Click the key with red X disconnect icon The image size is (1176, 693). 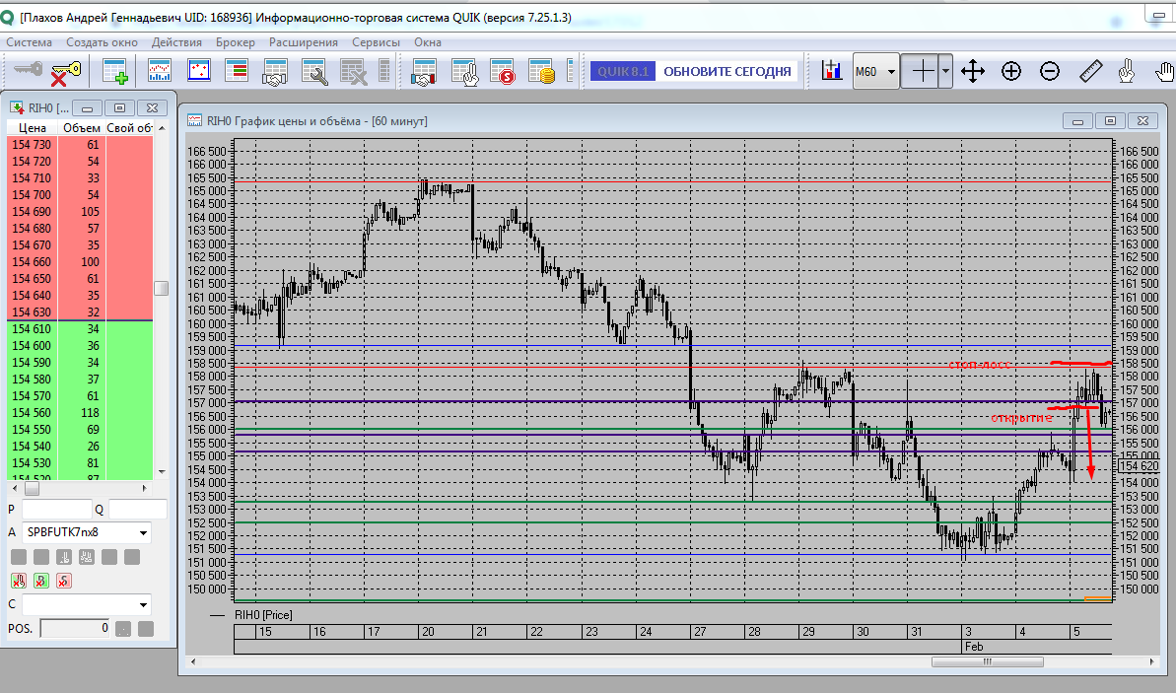(65, 73)
